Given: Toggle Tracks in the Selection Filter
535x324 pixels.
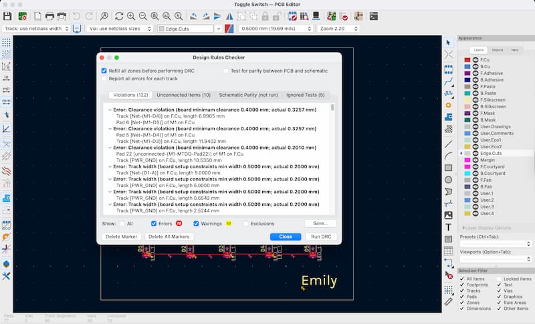Looking at the screenshot, I should 462,291.
